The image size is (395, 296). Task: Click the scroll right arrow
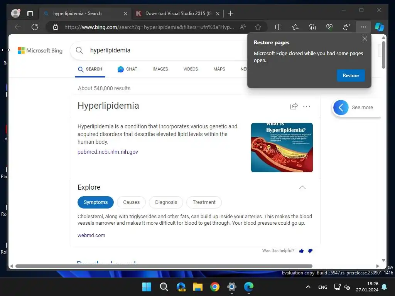(377, 266)
